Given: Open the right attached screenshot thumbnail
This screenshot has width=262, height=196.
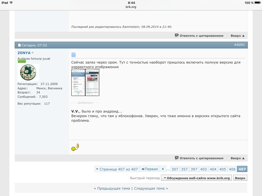Looking at the screenshot, I should pyautogui.click(x=92, y=82).
